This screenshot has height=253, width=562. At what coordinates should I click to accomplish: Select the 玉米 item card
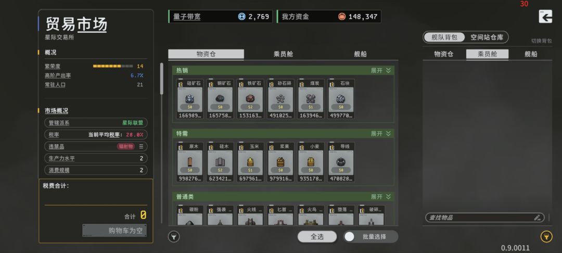click(x=250, y=162)
